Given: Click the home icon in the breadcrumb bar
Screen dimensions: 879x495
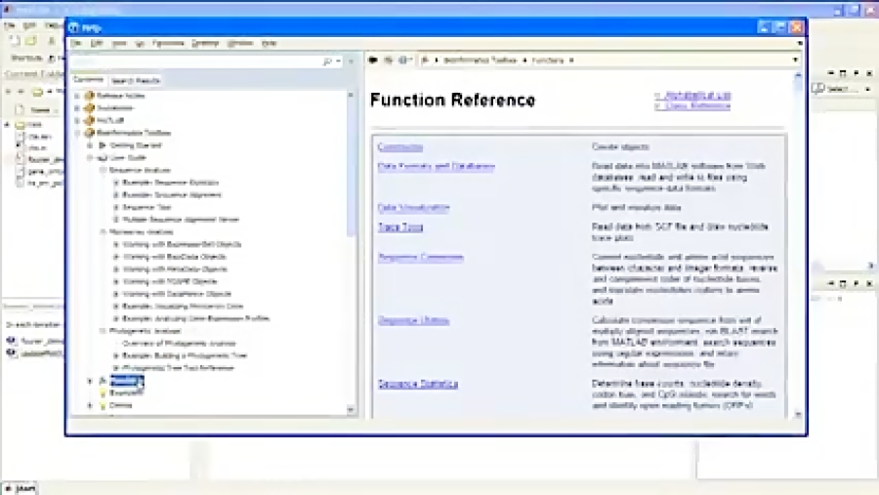Looking at the screenshot, I should [426, 60].
